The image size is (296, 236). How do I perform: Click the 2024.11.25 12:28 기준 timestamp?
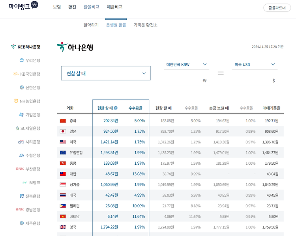[268, 47]
